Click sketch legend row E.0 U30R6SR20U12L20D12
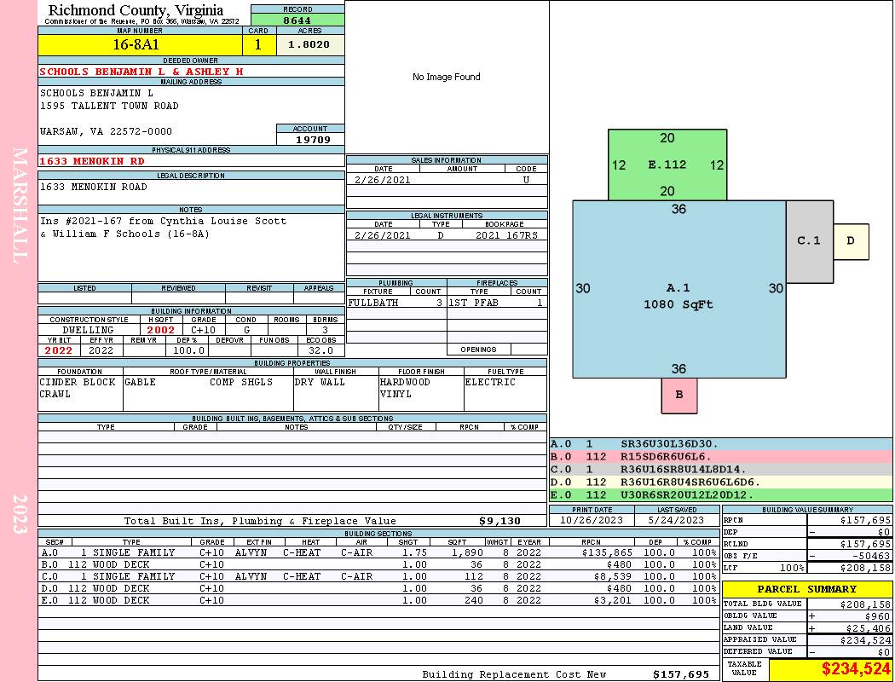 [721, 494]
